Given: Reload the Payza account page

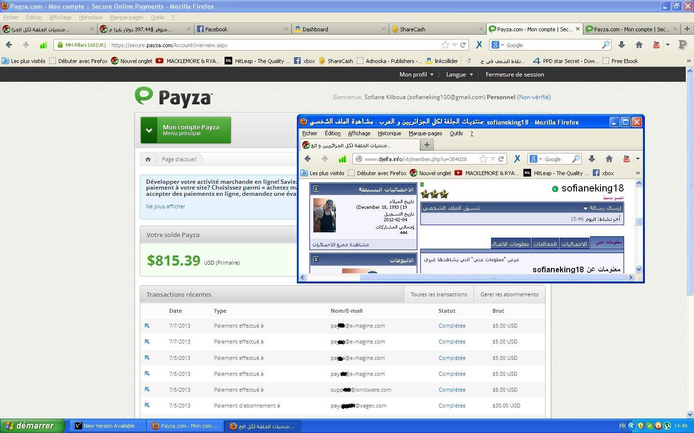Looking at the screenshot, I should (x=463, y=45).
